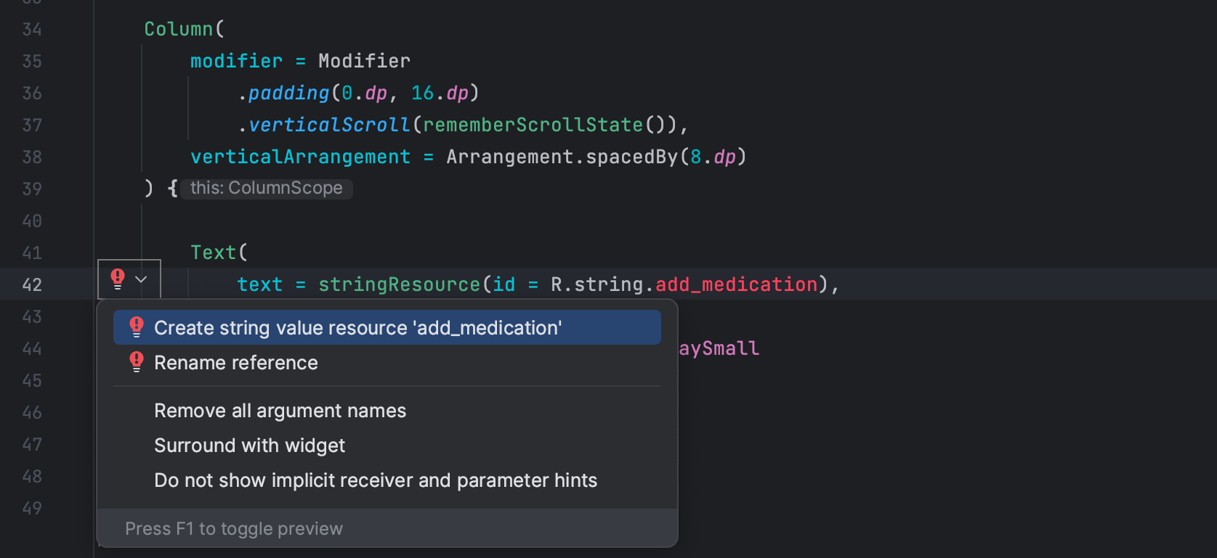Click error bulb icon next to Create string value
1217x558 pixels.
pyautogui.click(x=137, y=327)
